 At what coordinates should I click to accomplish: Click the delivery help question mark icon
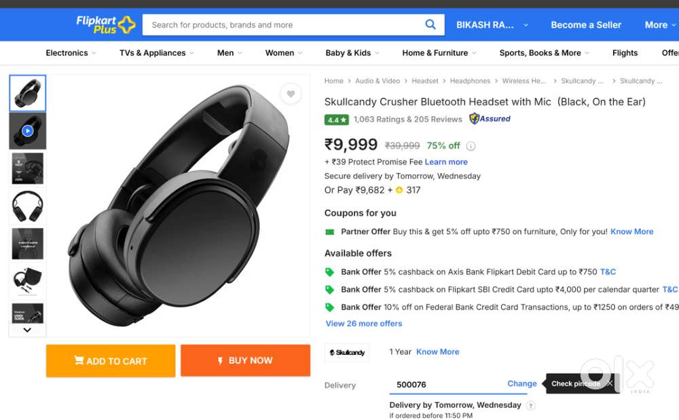(x=530, y=406)
